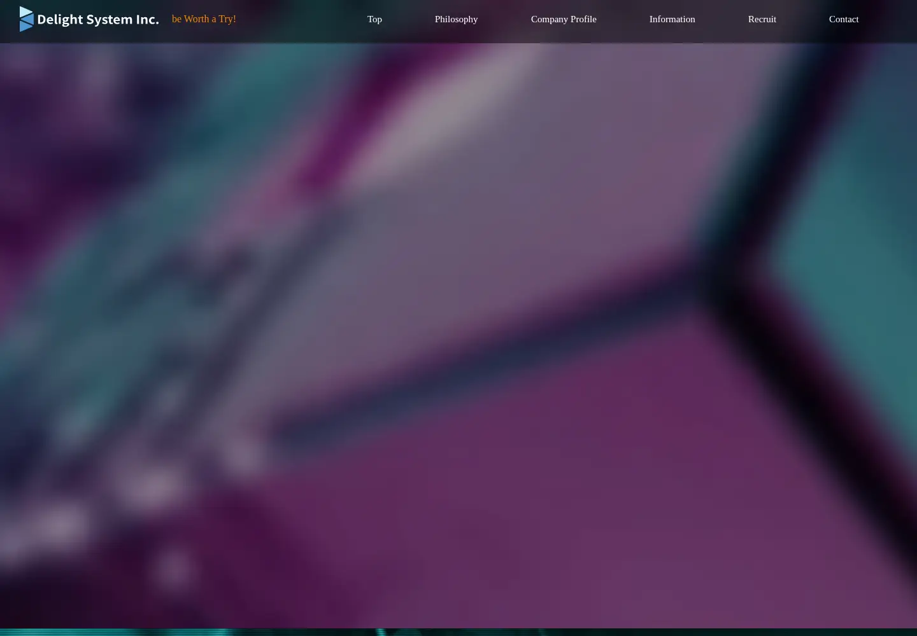Open the Top menu item
The height and width of the screenshot is (636, 917).
[374, 19]
